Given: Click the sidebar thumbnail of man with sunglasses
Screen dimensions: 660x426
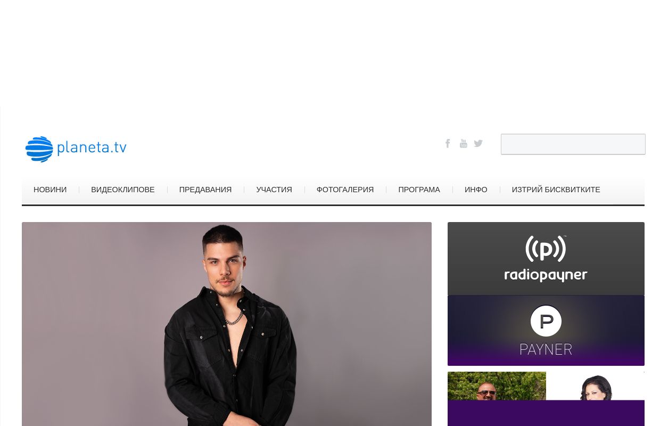Looking at the screenshot, I should [497, 386].
